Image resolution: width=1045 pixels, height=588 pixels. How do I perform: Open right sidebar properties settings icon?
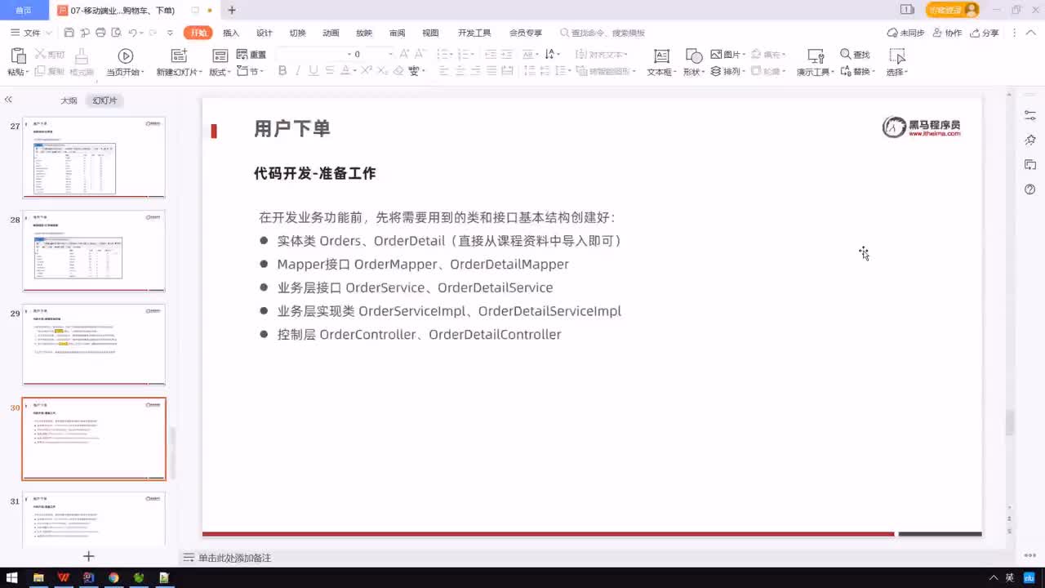click(x=1030, y=116)
